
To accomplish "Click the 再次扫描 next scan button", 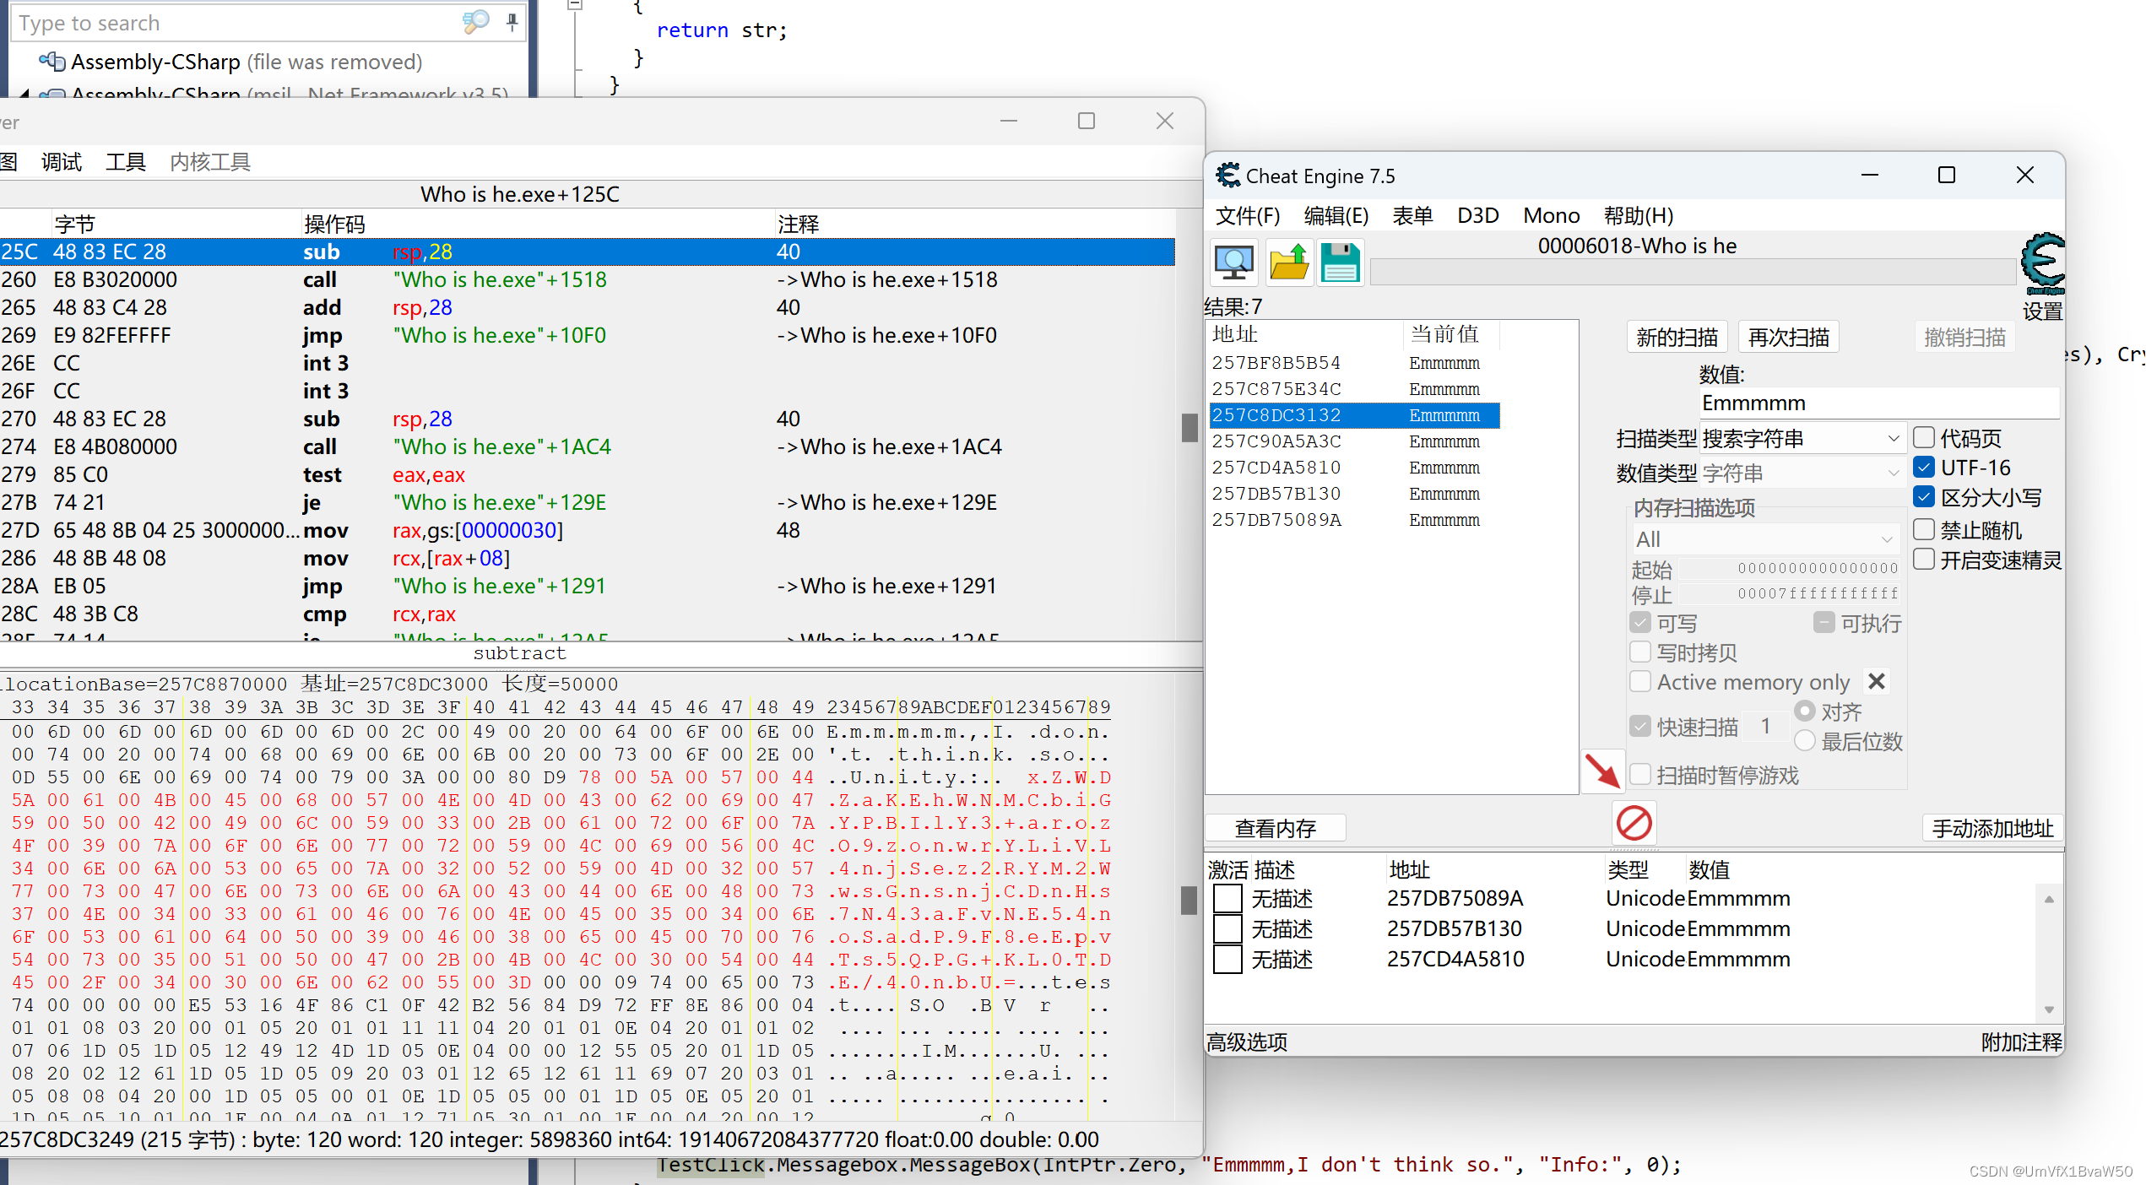I will (1788, 337).
